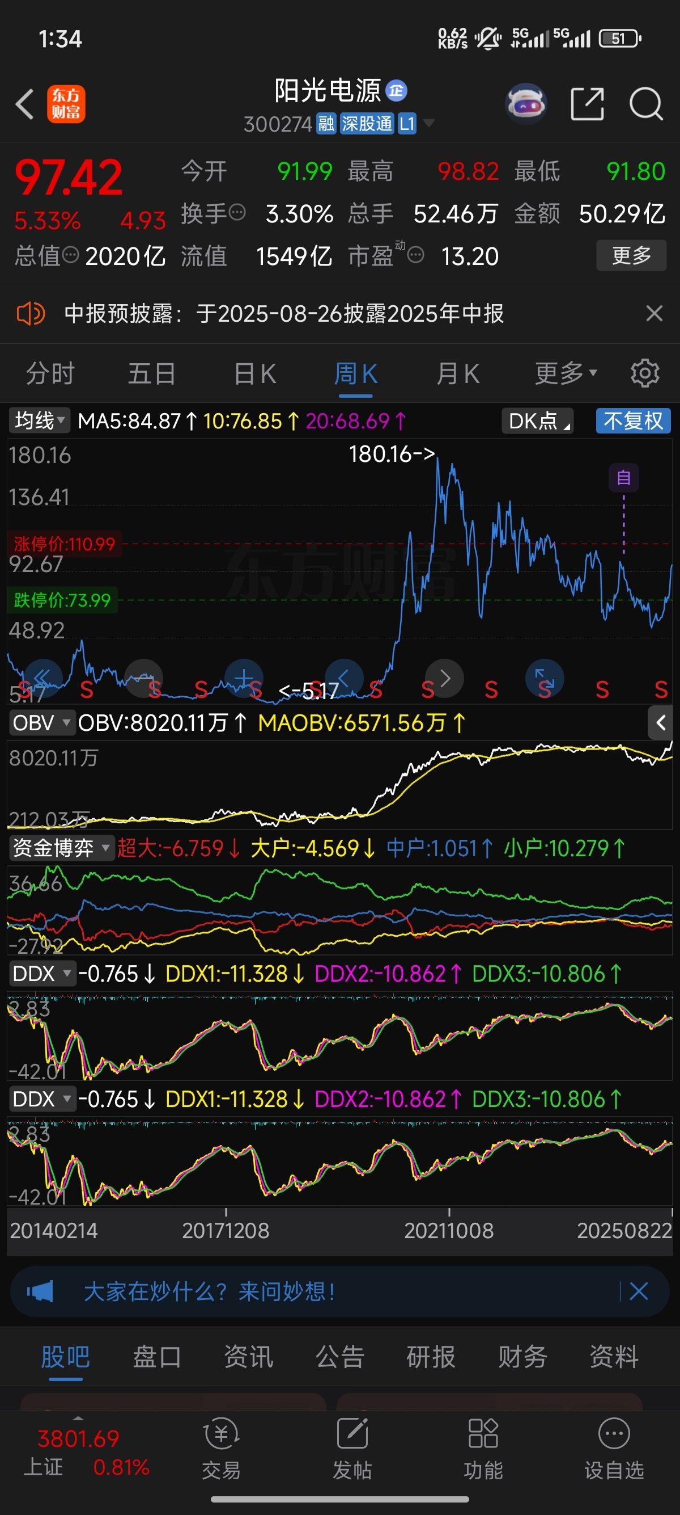The height and width of the screenshot is (1515, 680).
Task: Tap the 超大:-6.759 fund flow value
Action: click(x=178, y=848)
